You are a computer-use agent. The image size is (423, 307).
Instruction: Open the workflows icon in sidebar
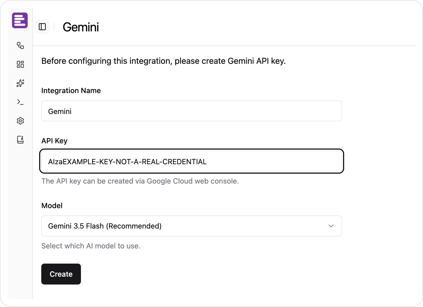(20, 46)
